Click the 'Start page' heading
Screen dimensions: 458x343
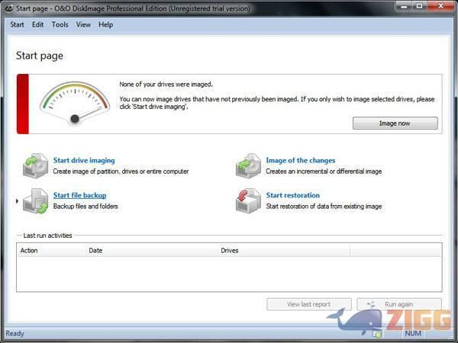tap(40, 56)
